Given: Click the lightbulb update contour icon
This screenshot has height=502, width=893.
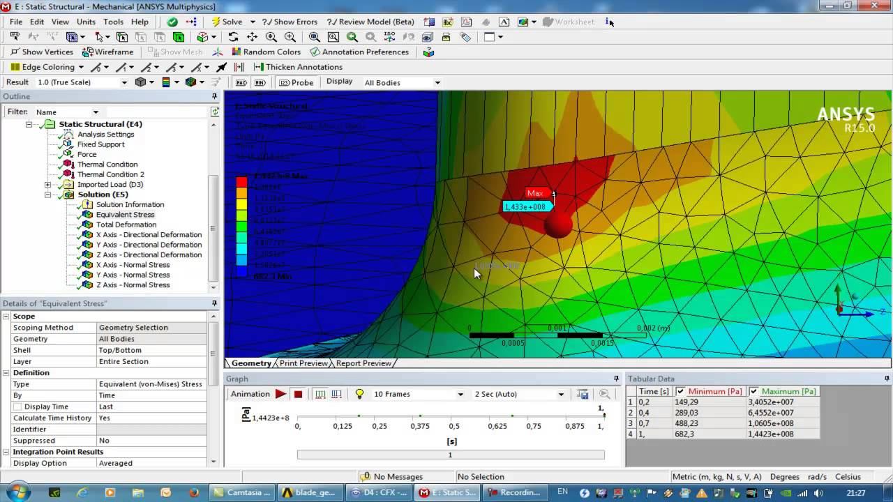Looking at the screenshot, I should tap(359, 394).
